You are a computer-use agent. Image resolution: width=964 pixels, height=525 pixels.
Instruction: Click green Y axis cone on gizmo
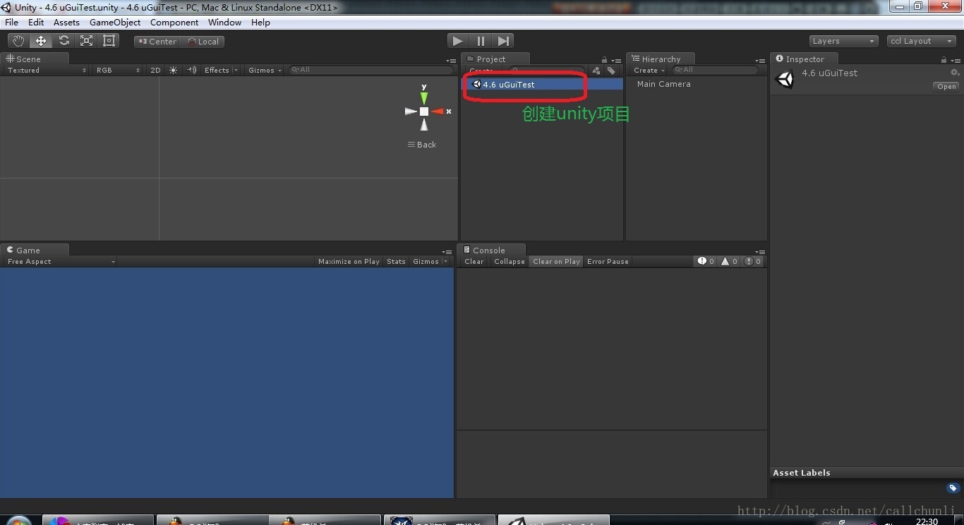[x=424, y=97]
